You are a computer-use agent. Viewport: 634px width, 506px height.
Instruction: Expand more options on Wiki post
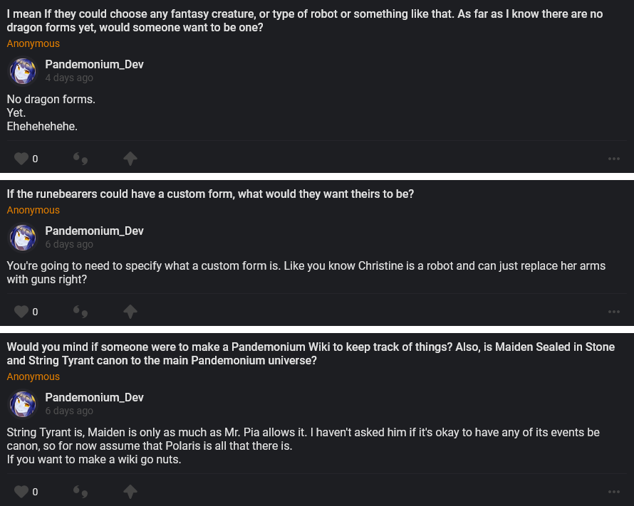(614, 491)
